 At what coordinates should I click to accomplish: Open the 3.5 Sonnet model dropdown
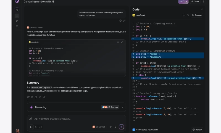[100, 127]
